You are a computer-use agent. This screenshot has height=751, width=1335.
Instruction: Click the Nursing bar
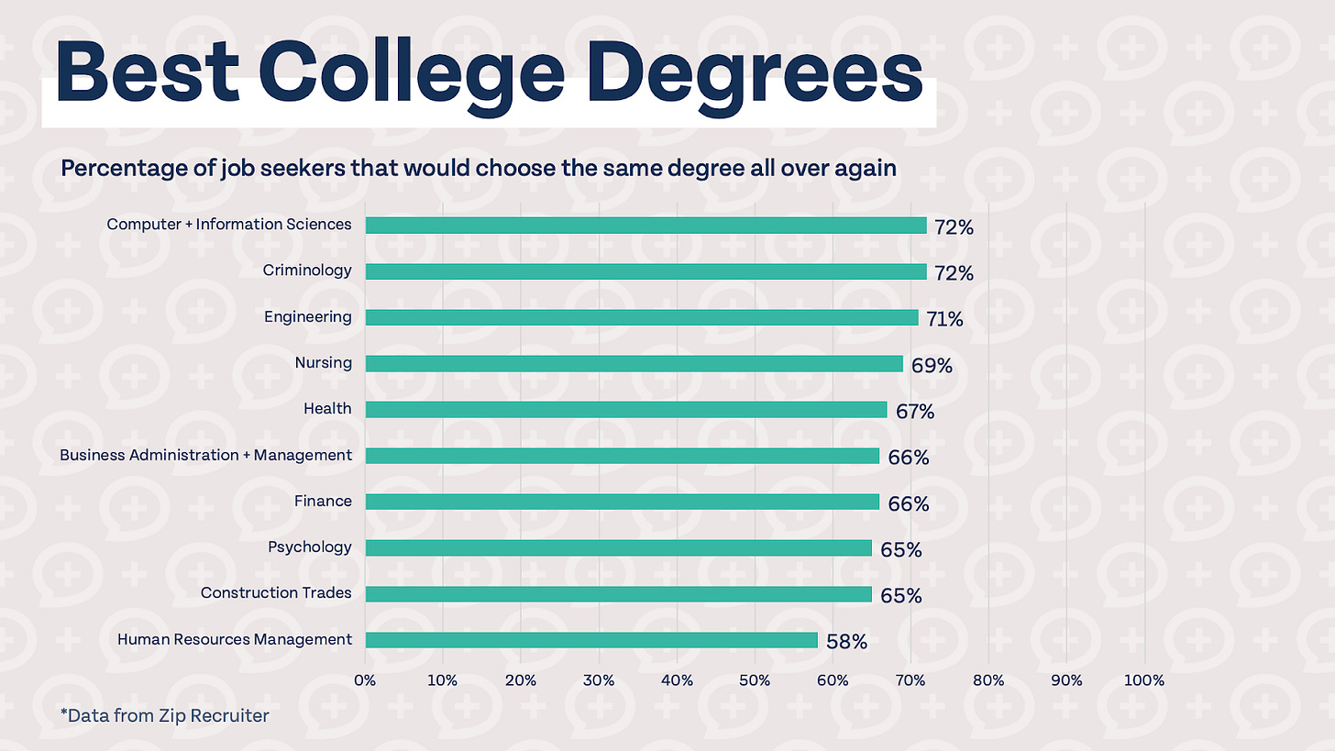coord(634,363)
